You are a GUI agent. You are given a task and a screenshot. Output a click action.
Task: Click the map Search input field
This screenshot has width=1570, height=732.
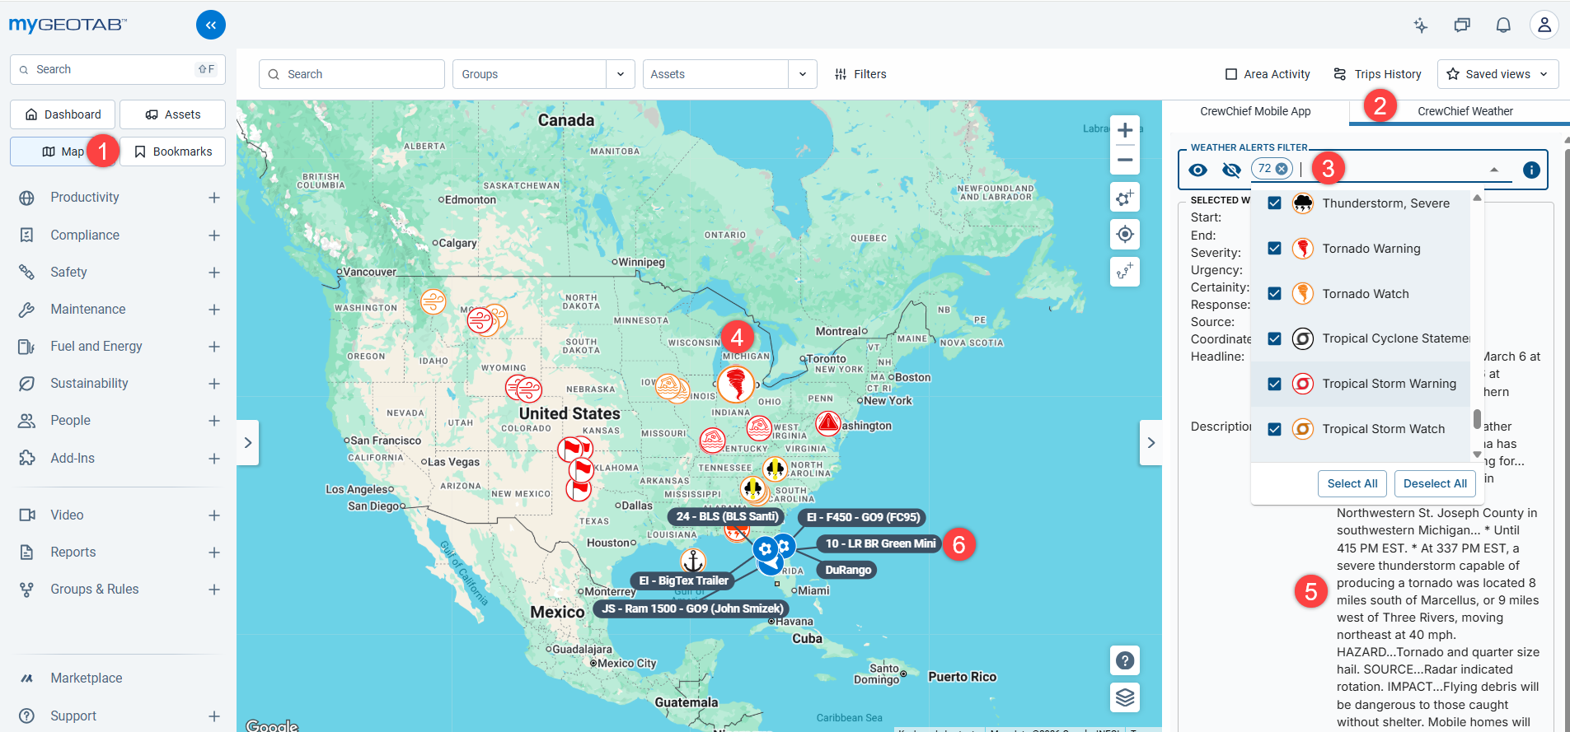point(352,74)
